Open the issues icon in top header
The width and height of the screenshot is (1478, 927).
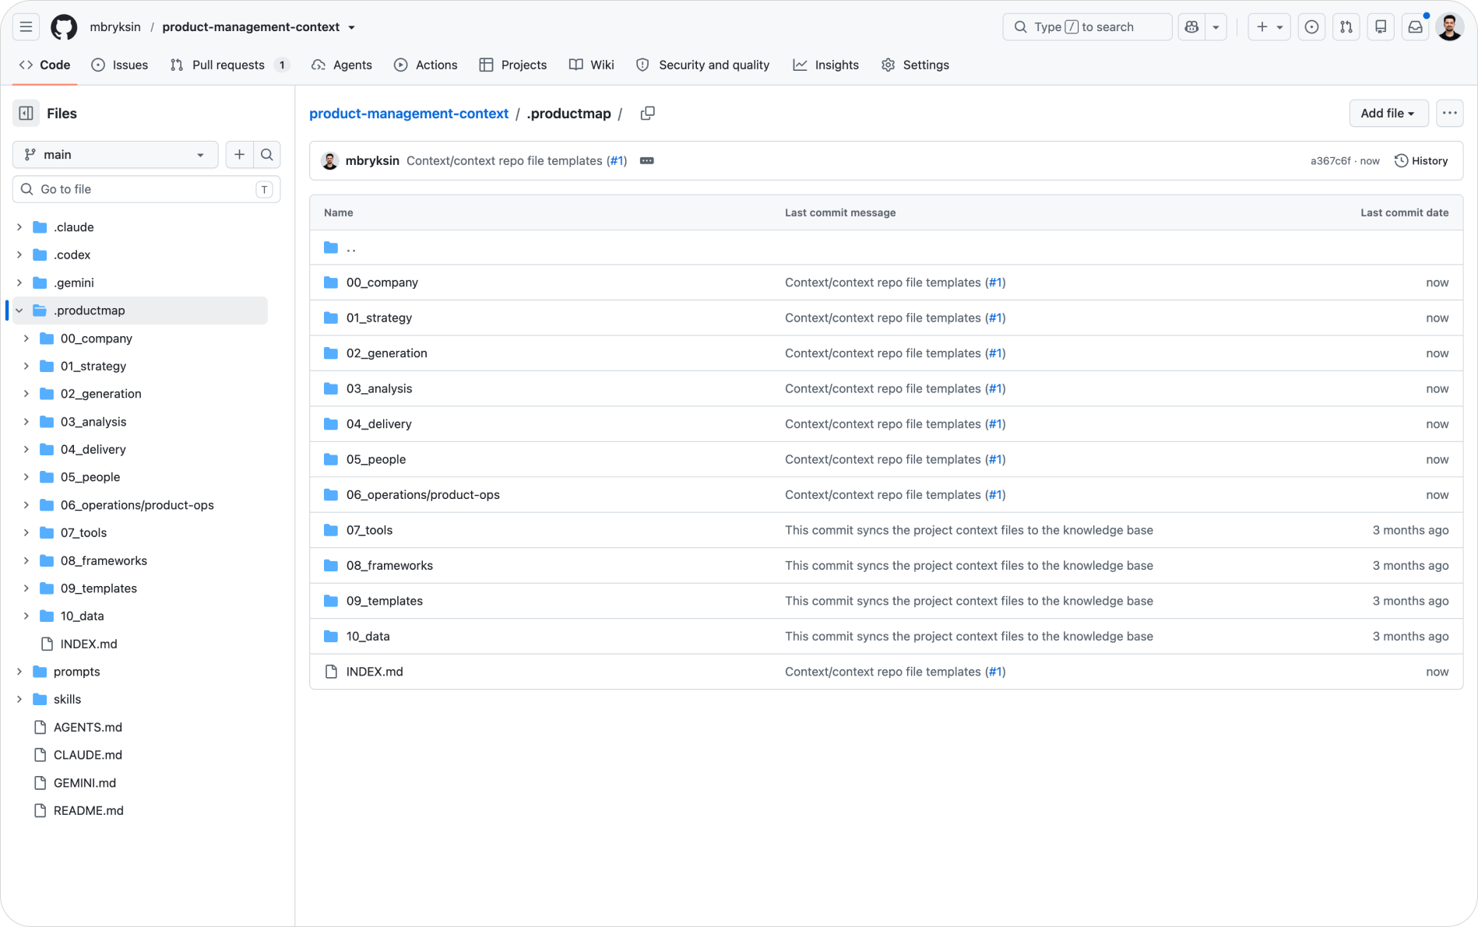point(1311,26)
